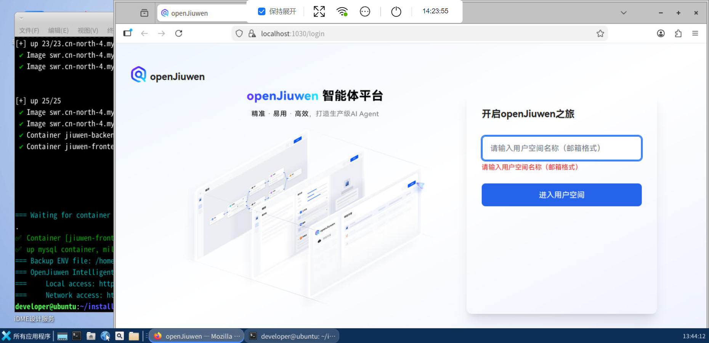The width and height of the screenshot is (709, 343).
Task: Click the '[+] up 25/25' terminal line
Action: click(x=38, y=101)
